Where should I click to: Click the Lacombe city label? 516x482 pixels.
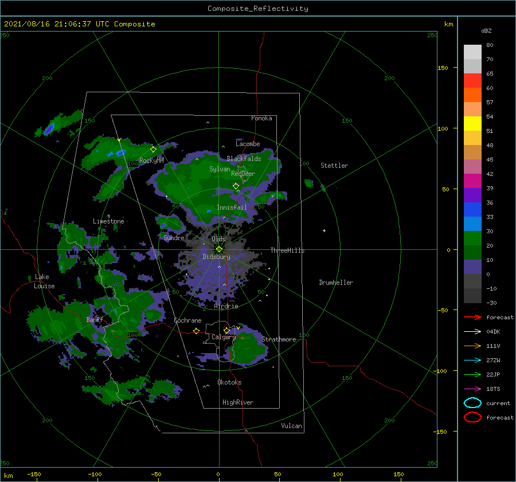pos(248,144)
